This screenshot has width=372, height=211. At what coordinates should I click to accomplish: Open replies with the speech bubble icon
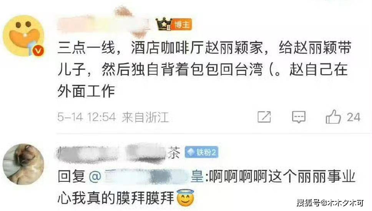[x=299, y=117]
